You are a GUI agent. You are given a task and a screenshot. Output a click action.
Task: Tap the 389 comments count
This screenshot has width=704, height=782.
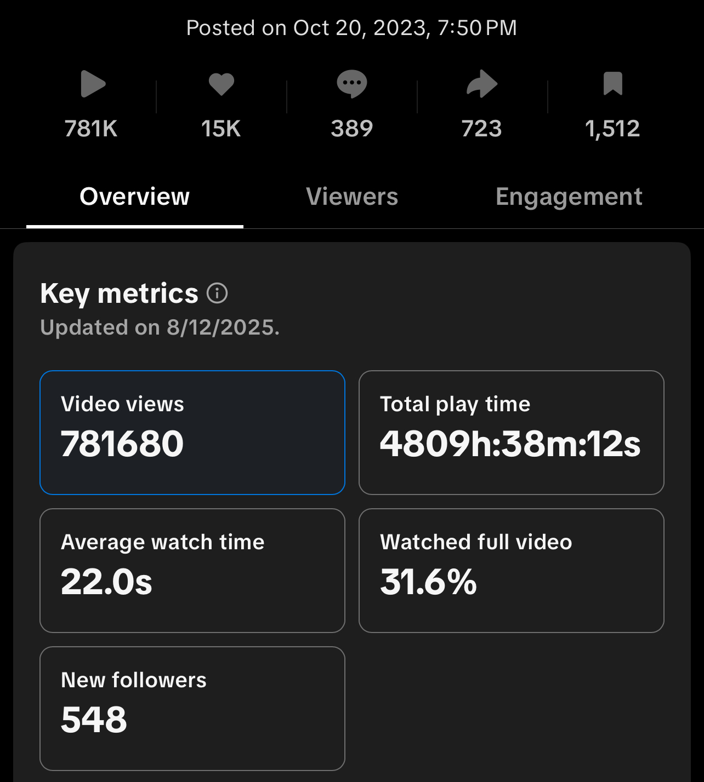tap(351, 129)
